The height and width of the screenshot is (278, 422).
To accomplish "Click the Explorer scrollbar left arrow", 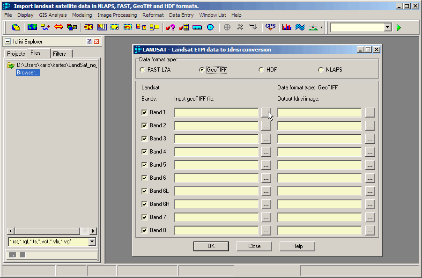I will 10,231.
